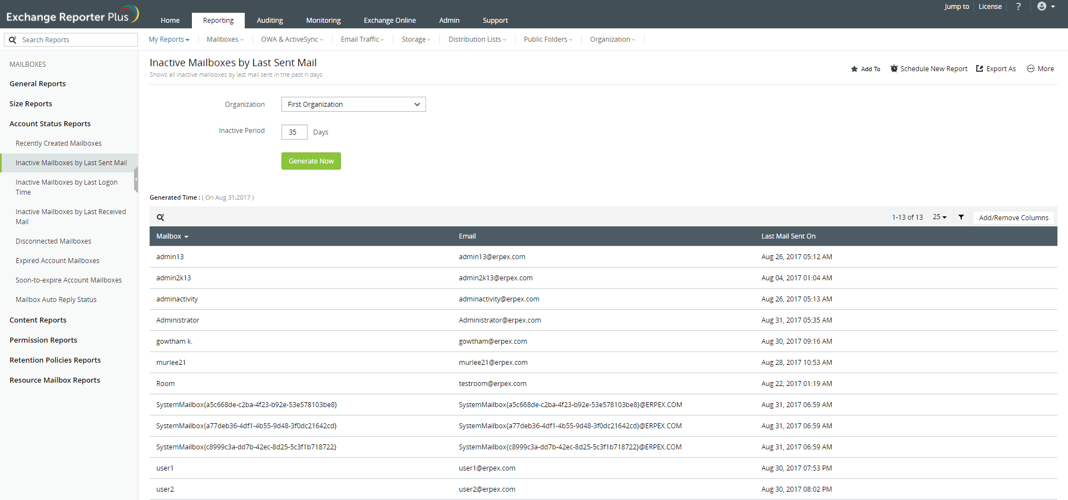
Task: Expand the rows per page dropdown
Action: (x=940, y=217)
